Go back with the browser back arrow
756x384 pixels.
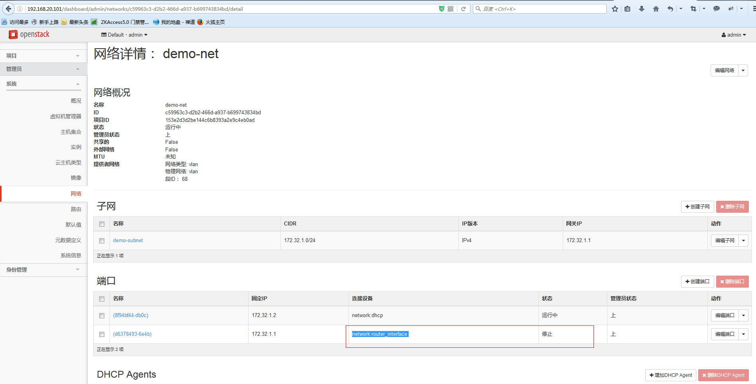click(x=8, y=9)
